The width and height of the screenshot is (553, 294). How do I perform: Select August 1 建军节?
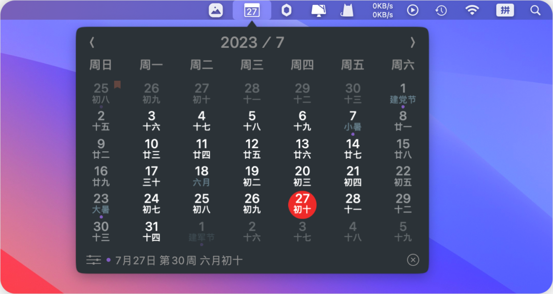tap(202, 232)
